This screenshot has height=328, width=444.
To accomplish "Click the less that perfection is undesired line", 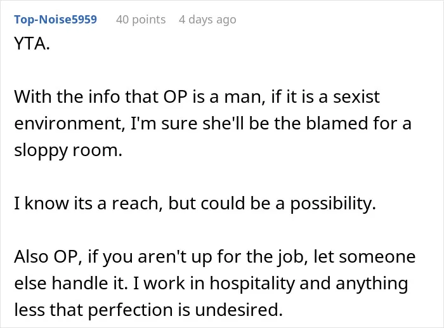I will click(x=148, y=310).
